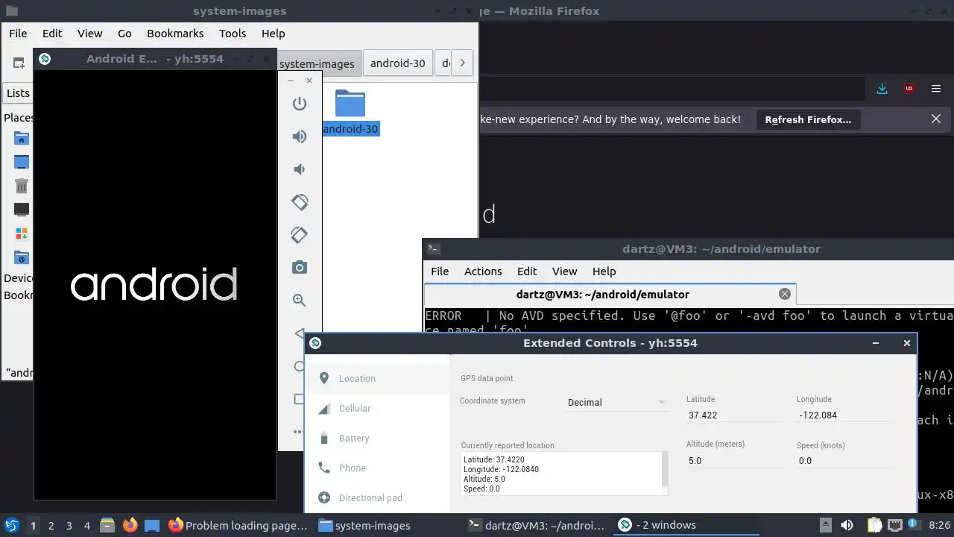The width and height of the screenshot is (954, 537).
Task: Switch to the system-images file manager tab
Action: 320,63
